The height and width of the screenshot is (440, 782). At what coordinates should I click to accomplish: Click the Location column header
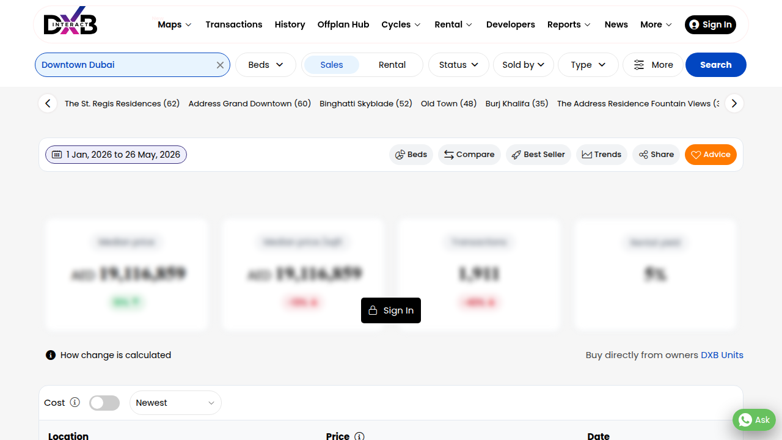point(68,436)
